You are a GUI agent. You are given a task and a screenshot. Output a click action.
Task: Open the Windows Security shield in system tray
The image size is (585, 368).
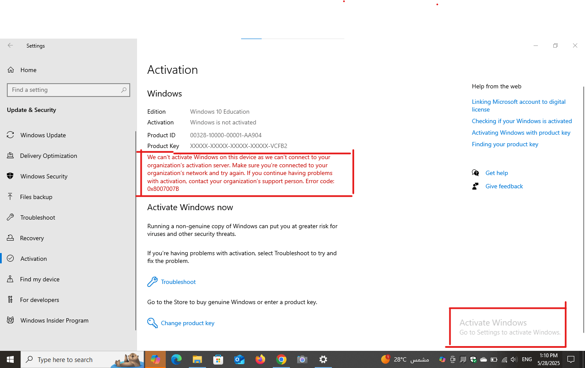473,359
